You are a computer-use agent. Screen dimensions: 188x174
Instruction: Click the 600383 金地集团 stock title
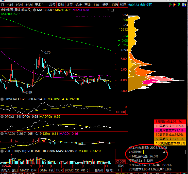[140, 5]
